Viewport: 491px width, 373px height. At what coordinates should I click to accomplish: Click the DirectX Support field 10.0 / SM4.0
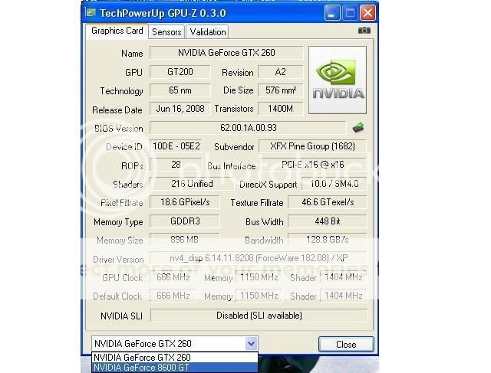point(334,184)
